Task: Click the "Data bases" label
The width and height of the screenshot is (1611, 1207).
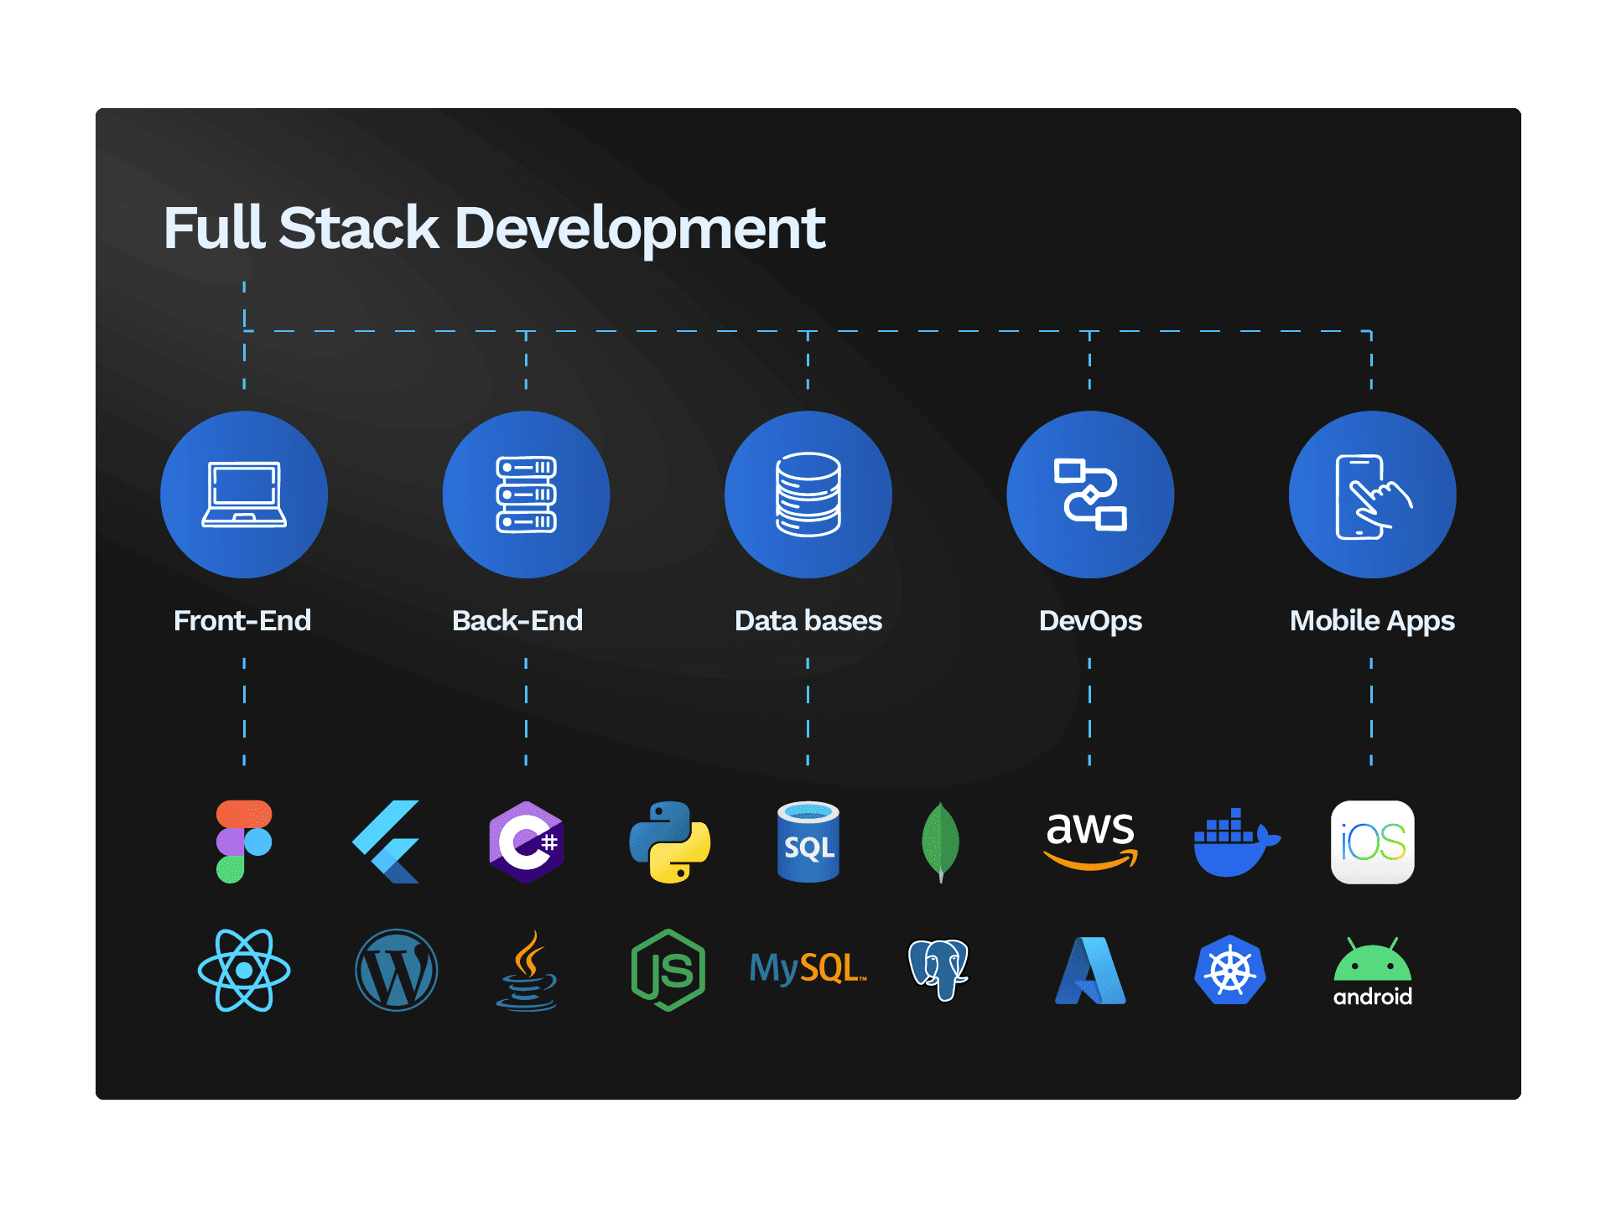Action: 808,620
